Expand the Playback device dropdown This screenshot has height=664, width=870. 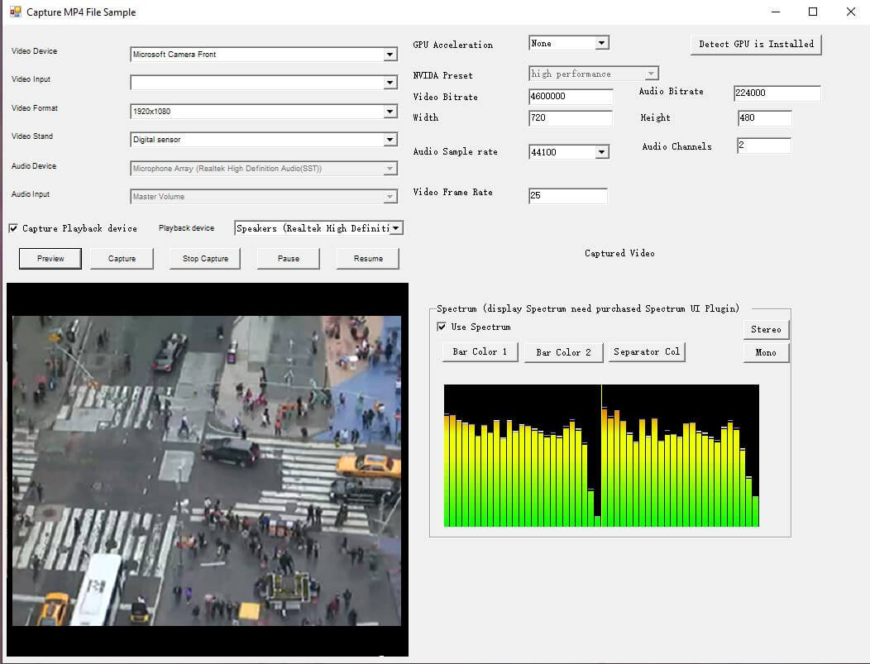click(x=395, y=227)
